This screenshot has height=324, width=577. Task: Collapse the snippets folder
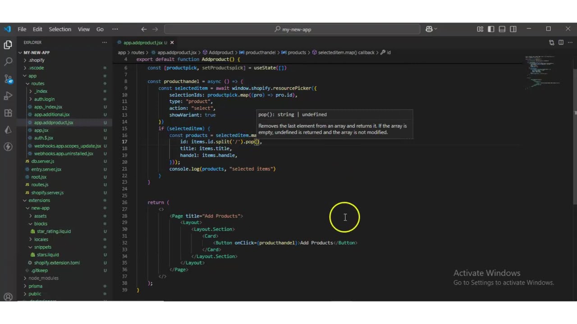pos(43,247)
